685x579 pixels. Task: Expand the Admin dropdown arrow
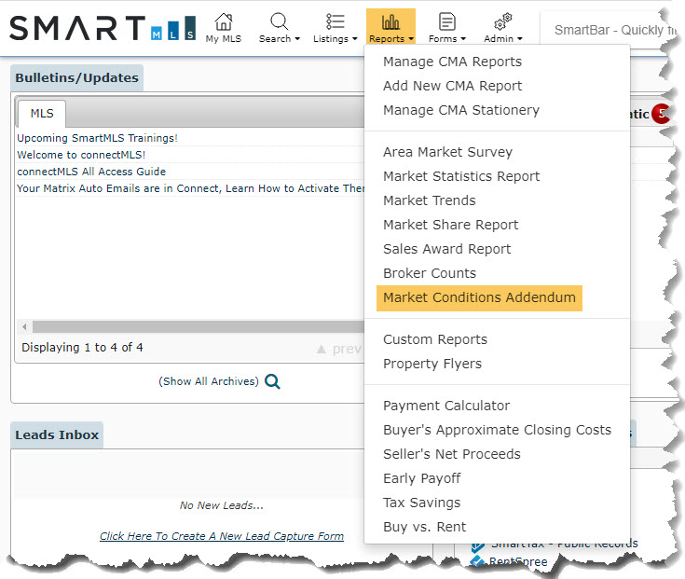[520, 39]
